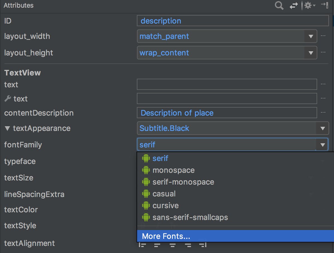This screenshot has height=253, width=334.
Task: Select the viewStart alignment icon
Action: tap(143, 246)
